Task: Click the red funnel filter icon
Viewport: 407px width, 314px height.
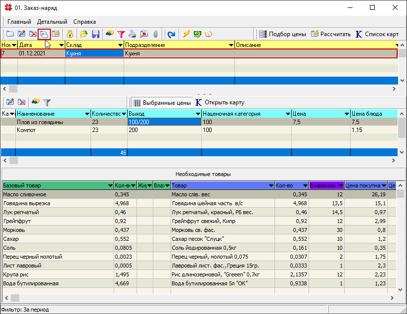Action: (121, 34)
